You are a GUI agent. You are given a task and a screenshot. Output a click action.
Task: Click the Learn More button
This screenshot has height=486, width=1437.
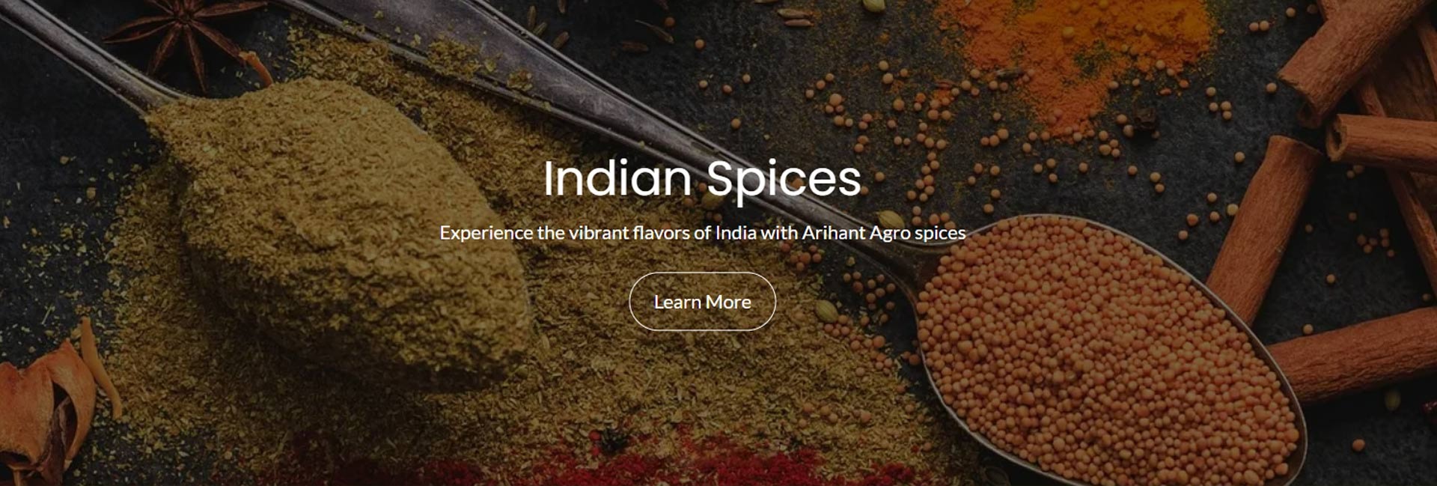click(702, 301)
